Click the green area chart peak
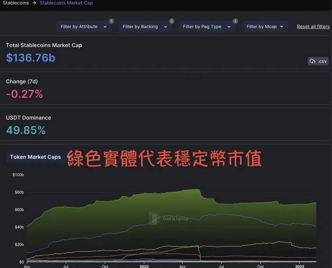The height and width of the screenshot is (268, 332). (198, 190)
